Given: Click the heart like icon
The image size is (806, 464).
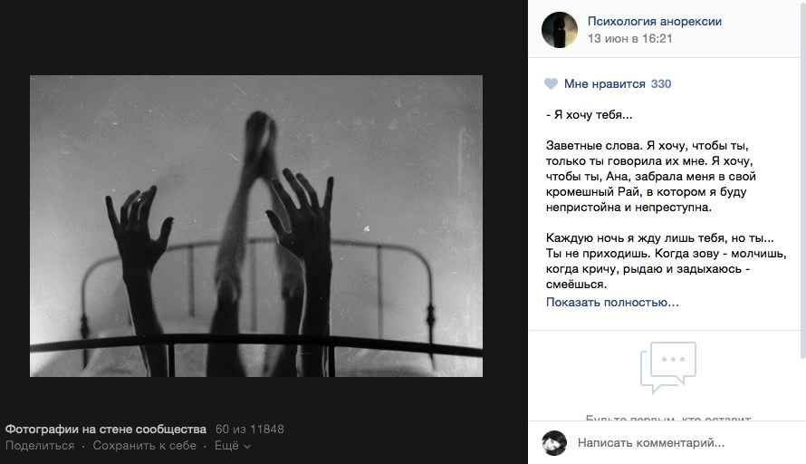Looking at the screenshot, I should coord(551,84).
